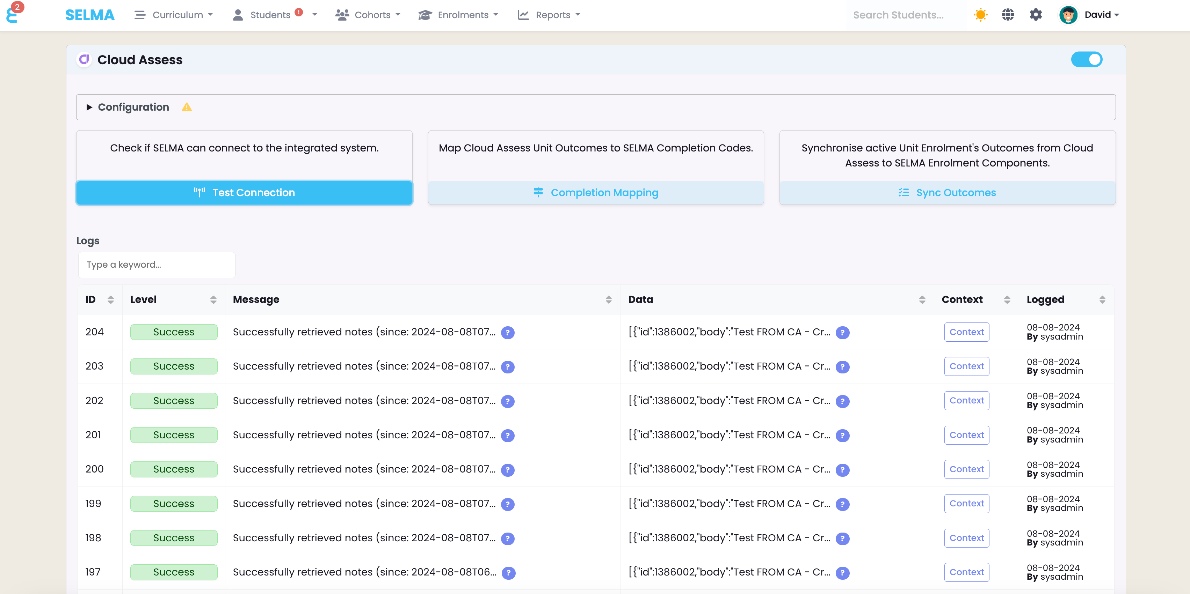Click message help icon for log 200
Viewport: 1190px width, 594px height.
(x=508, y=470)
